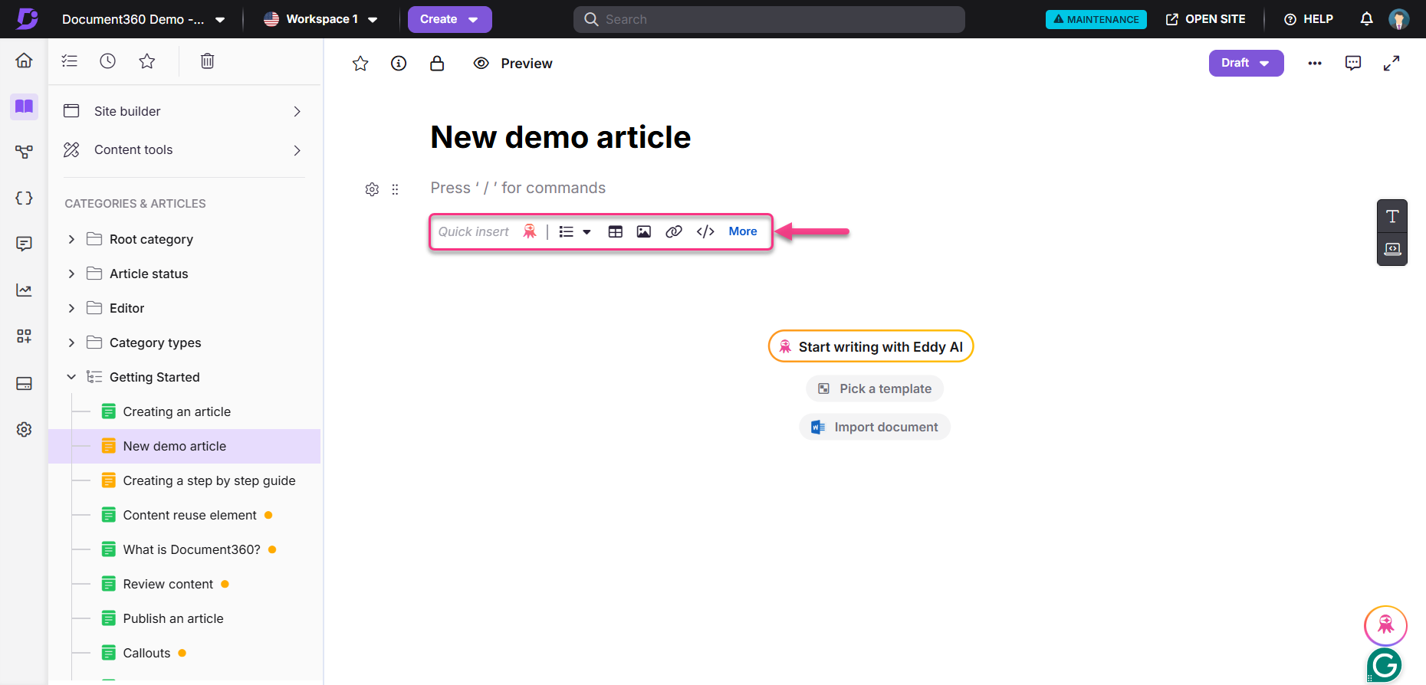Open the Home icon in left sidebar
Viewport: 1426px width, 685px height.
pyautogui.click(x=24, y=61)
